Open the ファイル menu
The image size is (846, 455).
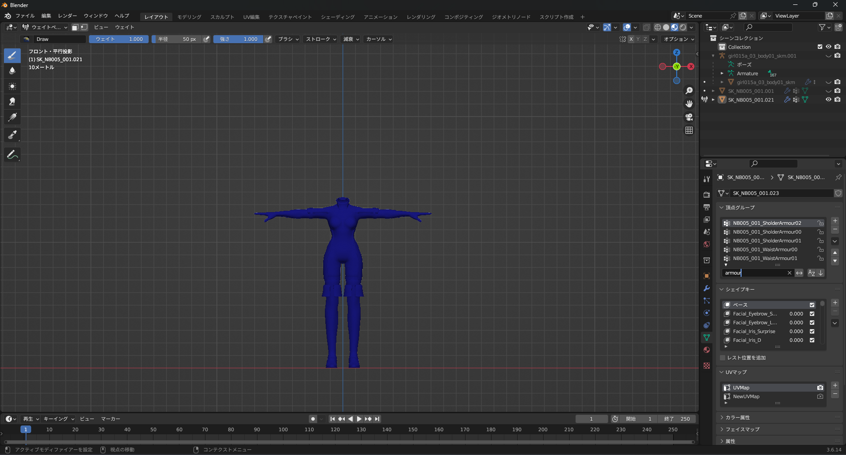[x=25, y=16]
